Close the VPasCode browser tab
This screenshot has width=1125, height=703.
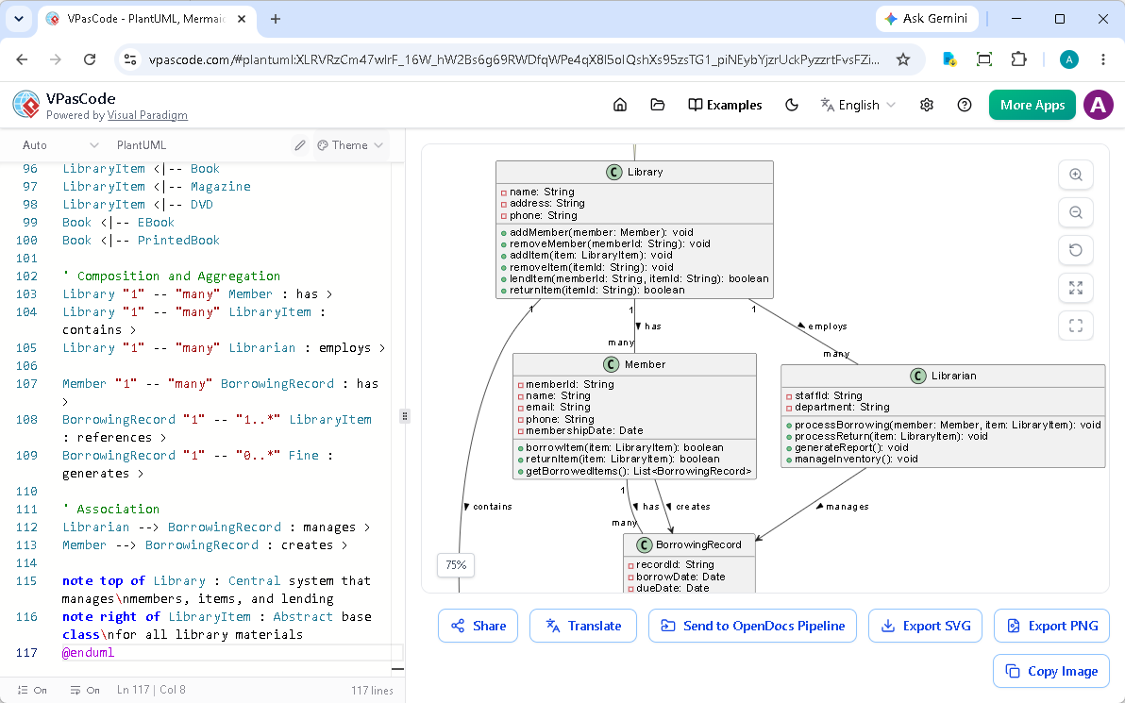pyautogui.click(x=242, y=20)
